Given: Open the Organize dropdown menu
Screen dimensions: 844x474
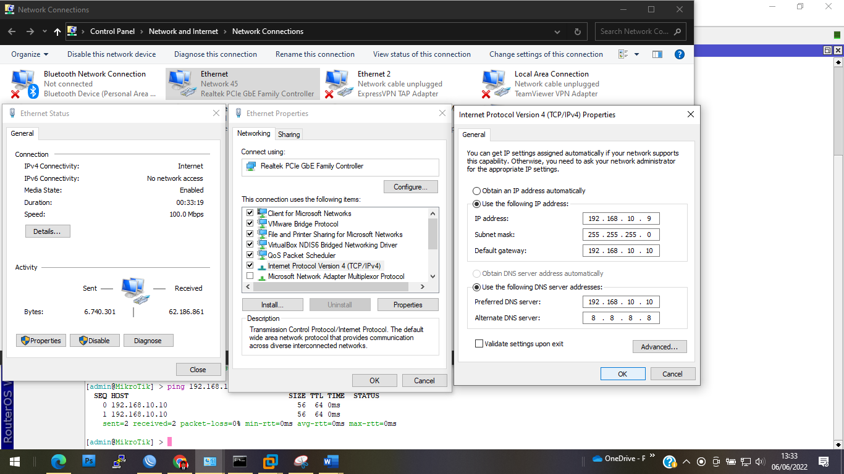Looking at the screenshot, I should point(30,54).
